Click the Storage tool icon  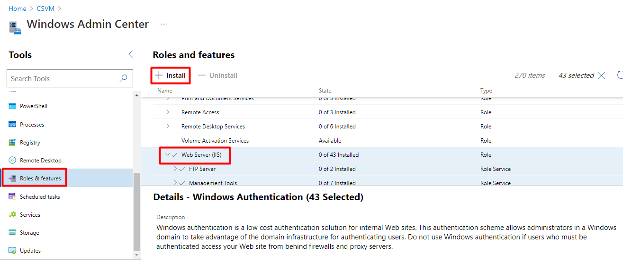point(12,233)
